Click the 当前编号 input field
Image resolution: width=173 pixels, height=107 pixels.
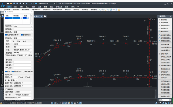(22, 65)
